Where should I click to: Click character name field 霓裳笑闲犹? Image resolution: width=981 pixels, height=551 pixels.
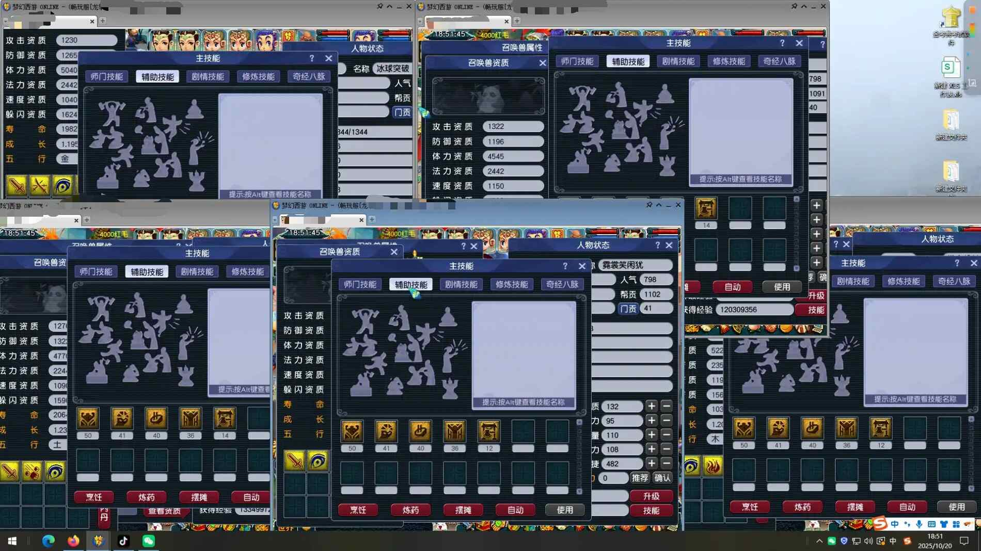coord(636,265)
